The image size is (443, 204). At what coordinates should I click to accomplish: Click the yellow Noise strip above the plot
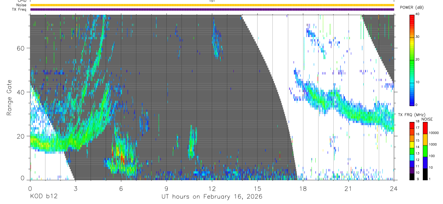212,5
